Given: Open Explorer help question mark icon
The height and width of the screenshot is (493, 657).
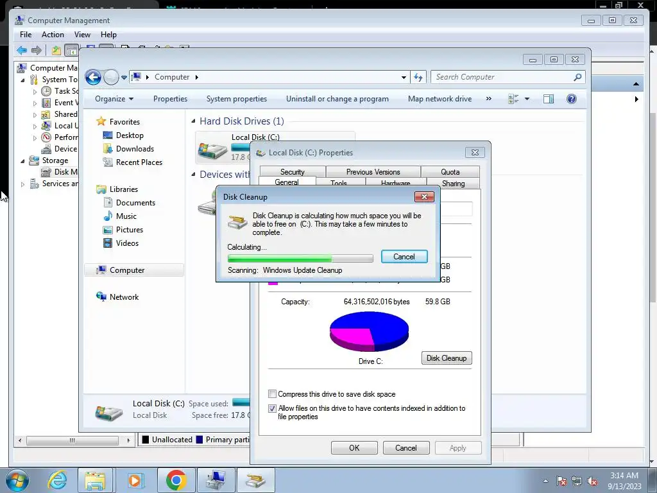Looking at the screenshot, I should [x=571, y=99].
